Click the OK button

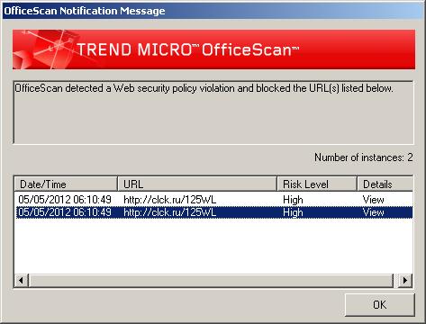380,304
